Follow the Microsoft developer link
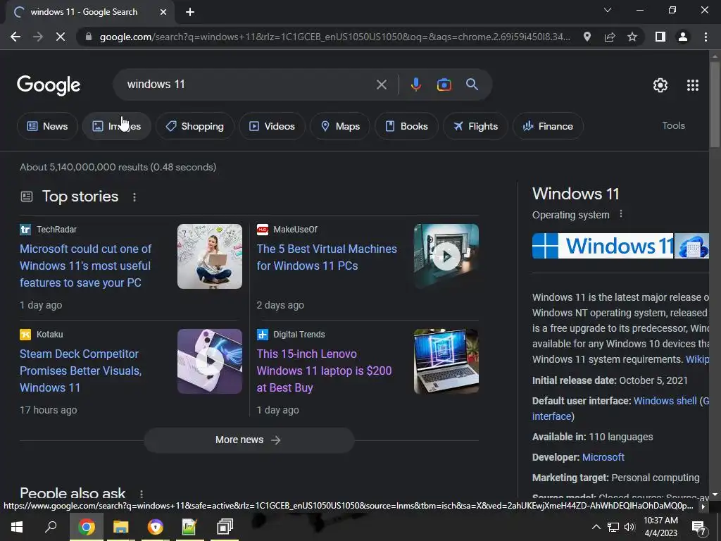The width and height of the screenshot is (721, 541). pyautogui.click(x=603, y=457)
